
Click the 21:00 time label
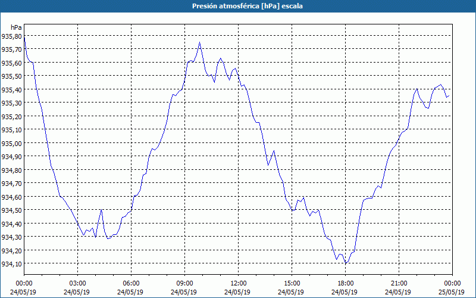399,284
